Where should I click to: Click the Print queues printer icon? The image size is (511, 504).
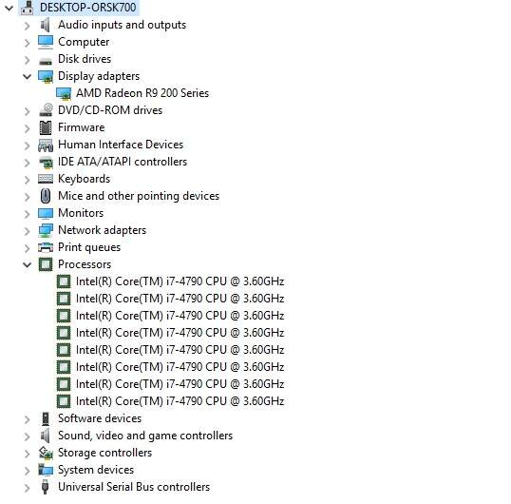46,247
